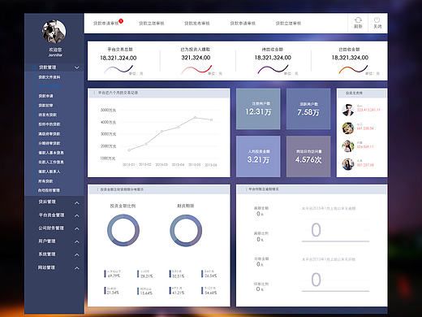Open 贷款初审 in the sidebar

click(x=45, y=106)
